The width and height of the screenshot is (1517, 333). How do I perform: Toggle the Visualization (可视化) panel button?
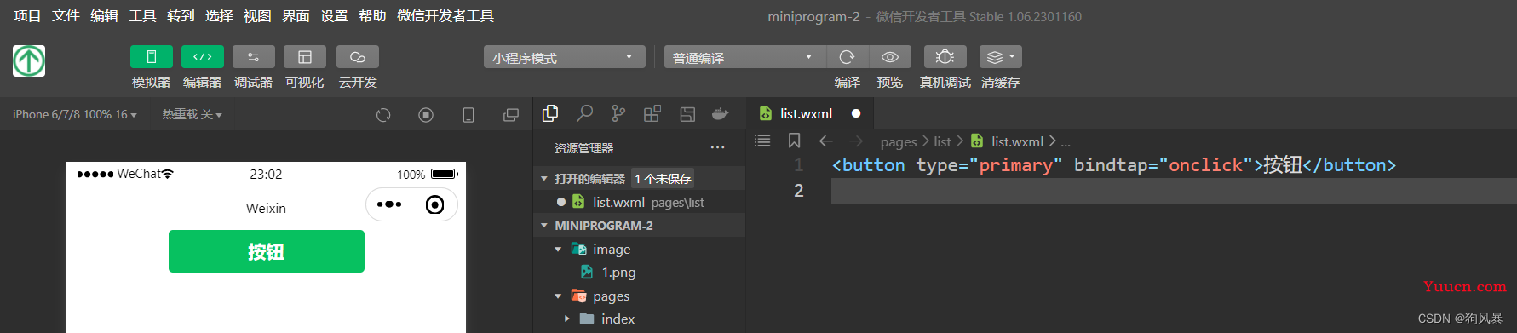pos(304,57)
